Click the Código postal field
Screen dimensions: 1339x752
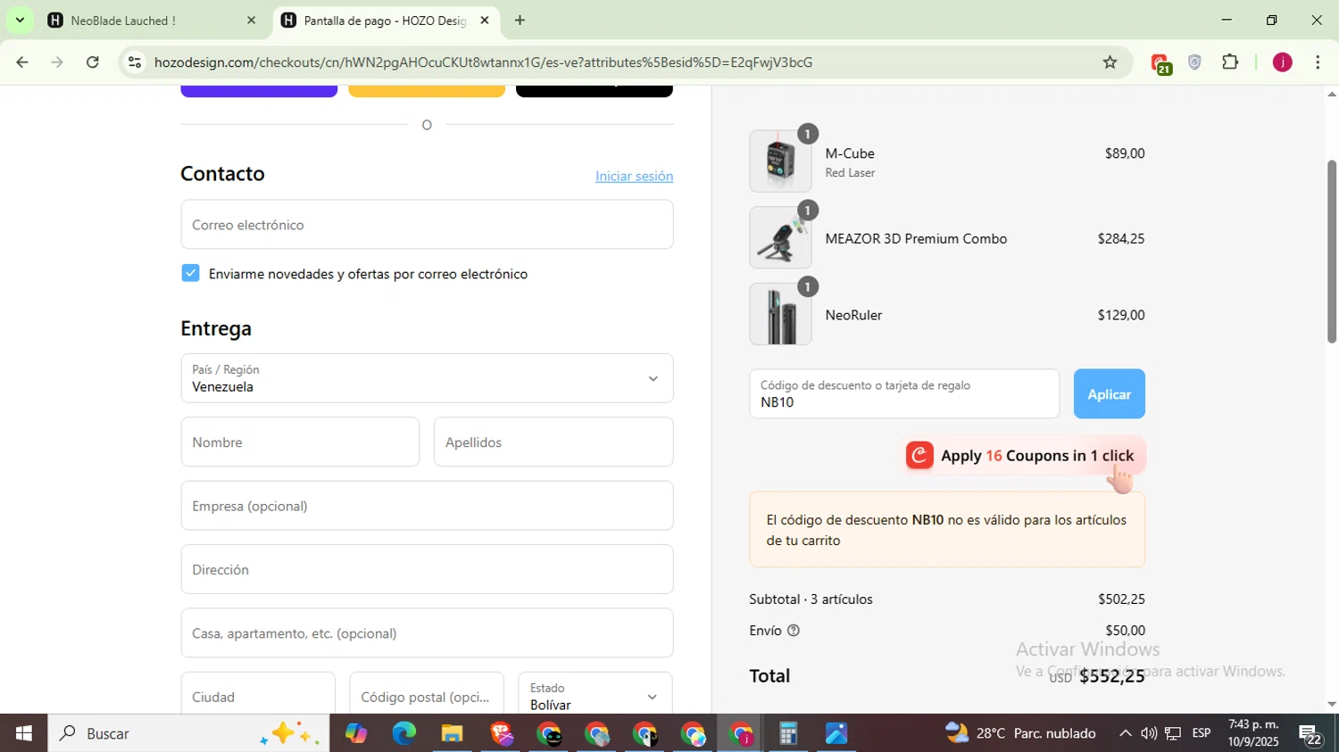tap(427, 693)
